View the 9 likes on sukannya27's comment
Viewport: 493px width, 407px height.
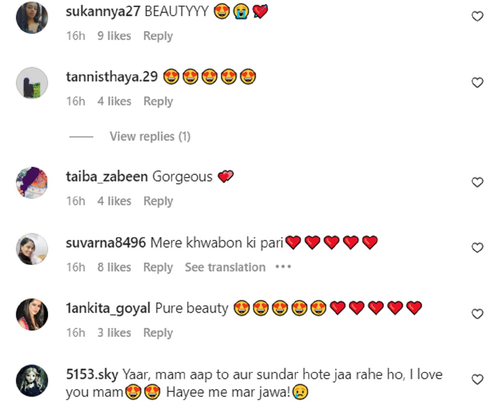(x=114, y=36)
